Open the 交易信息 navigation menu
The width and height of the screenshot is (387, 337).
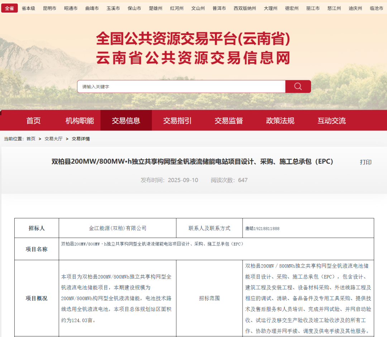click(x=126, y=120)
